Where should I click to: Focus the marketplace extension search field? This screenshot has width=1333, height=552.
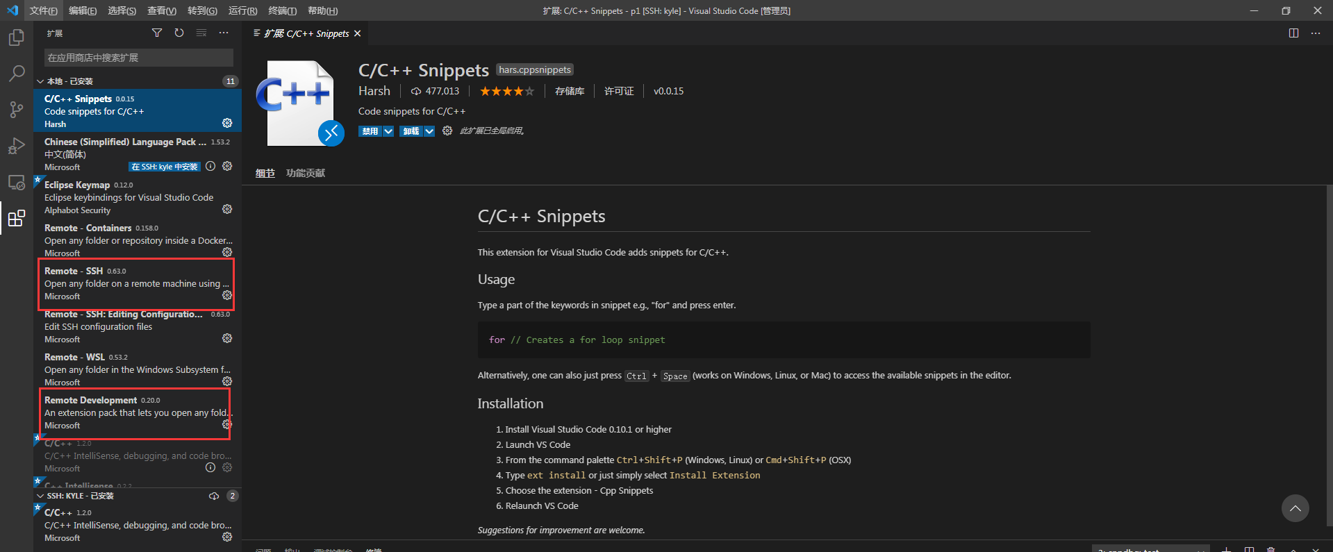[x=139, y=58]
